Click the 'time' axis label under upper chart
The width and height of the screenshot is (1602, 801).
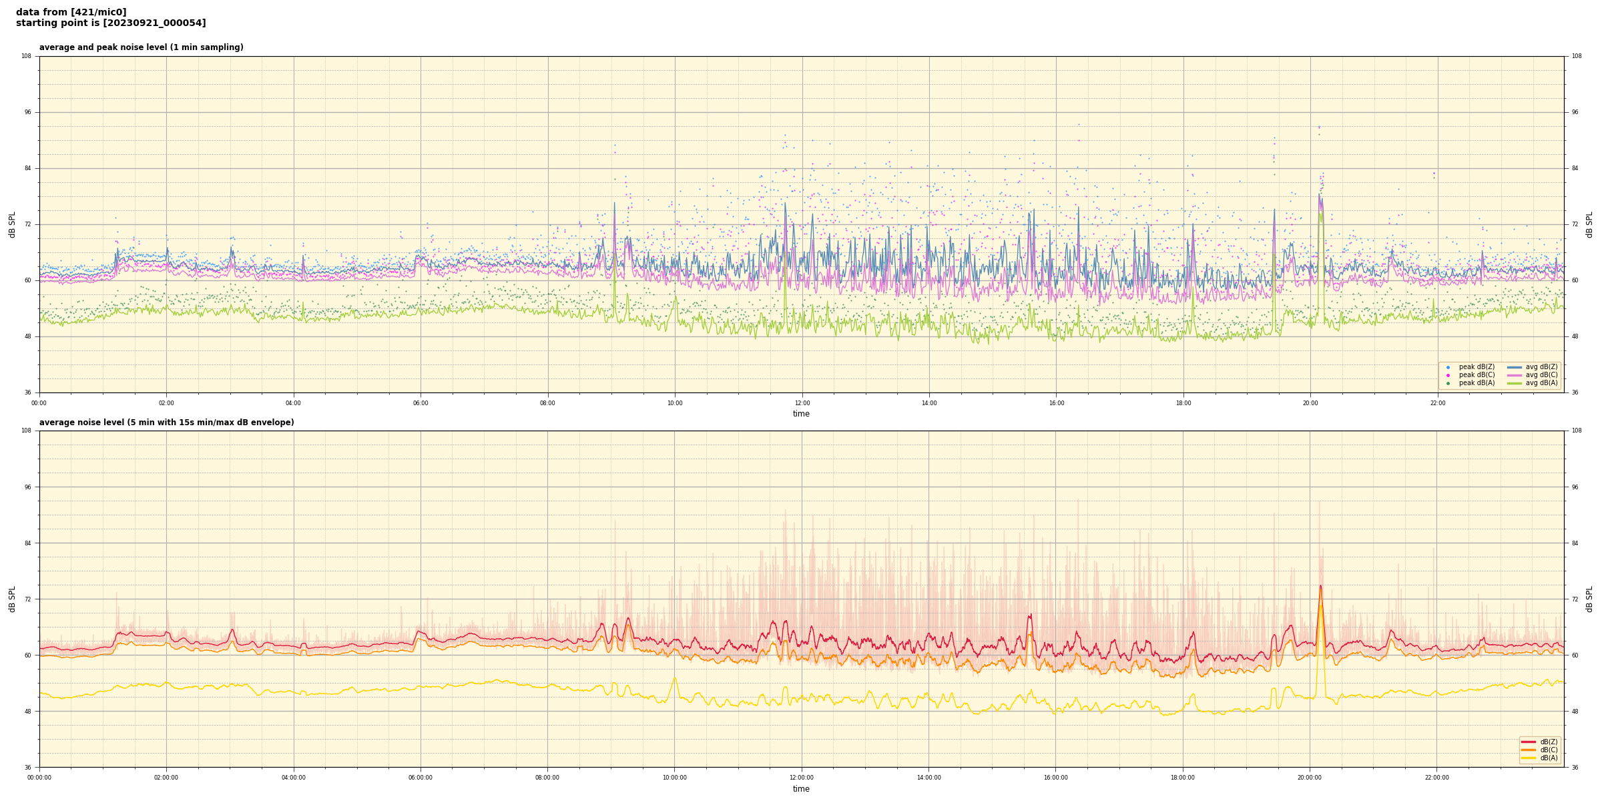[801, 414]
